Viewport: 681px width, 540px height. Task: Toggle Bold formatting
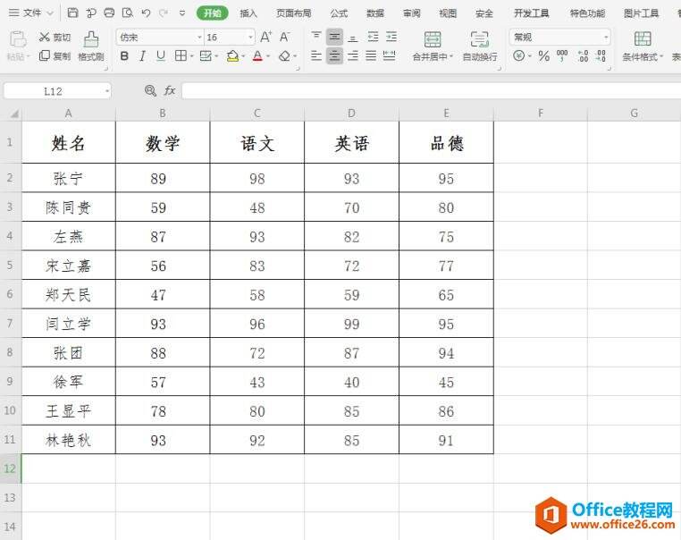[x=124, y=56]
